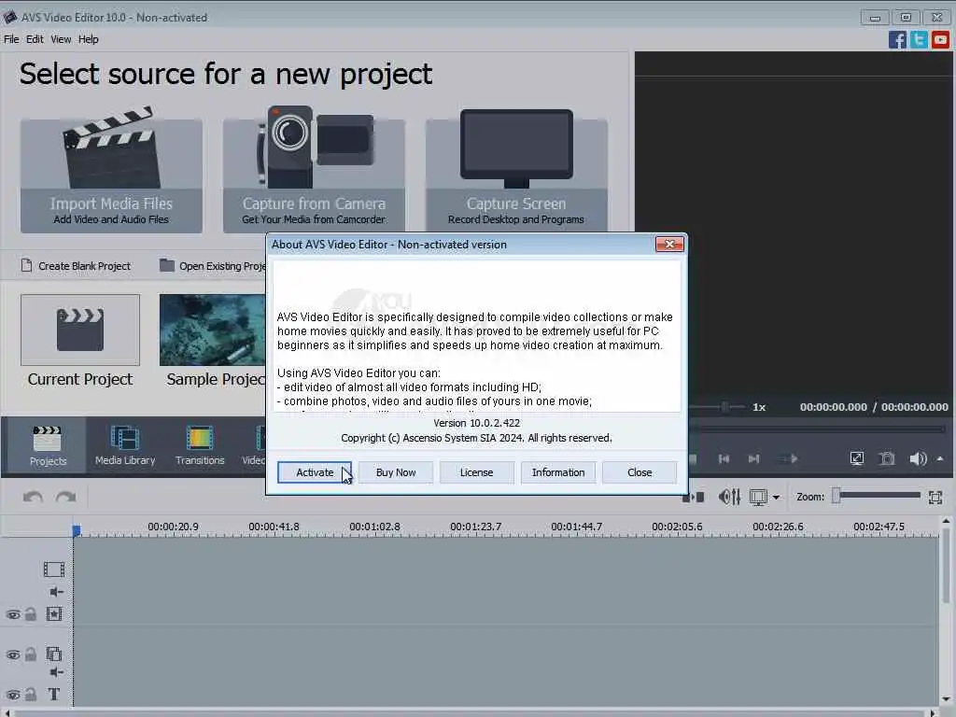Open the YouTube icon in title area

click(940, 40)
